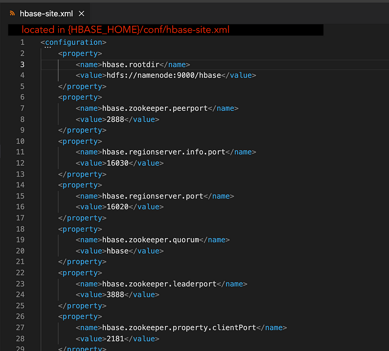Place cursor in the opening configuration tag
The image size is (389, 351).
tap(73, 42)
